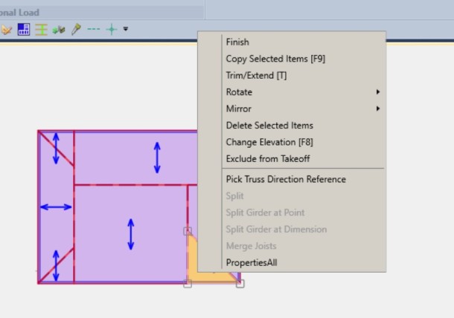Select the pencil edit tool icon

[76, 30]
